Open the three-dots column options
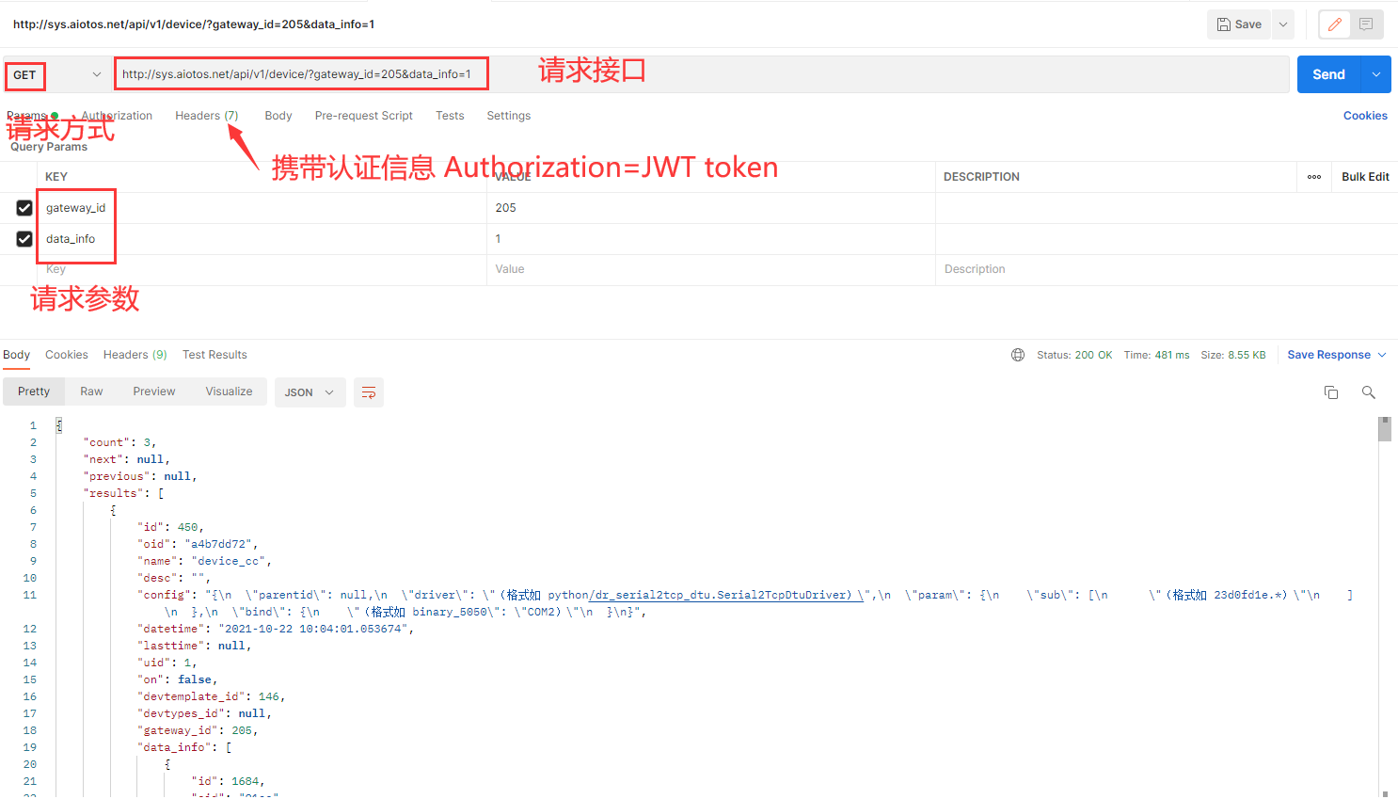This screenshot has width=1398, height=799. click(1314, 177)
